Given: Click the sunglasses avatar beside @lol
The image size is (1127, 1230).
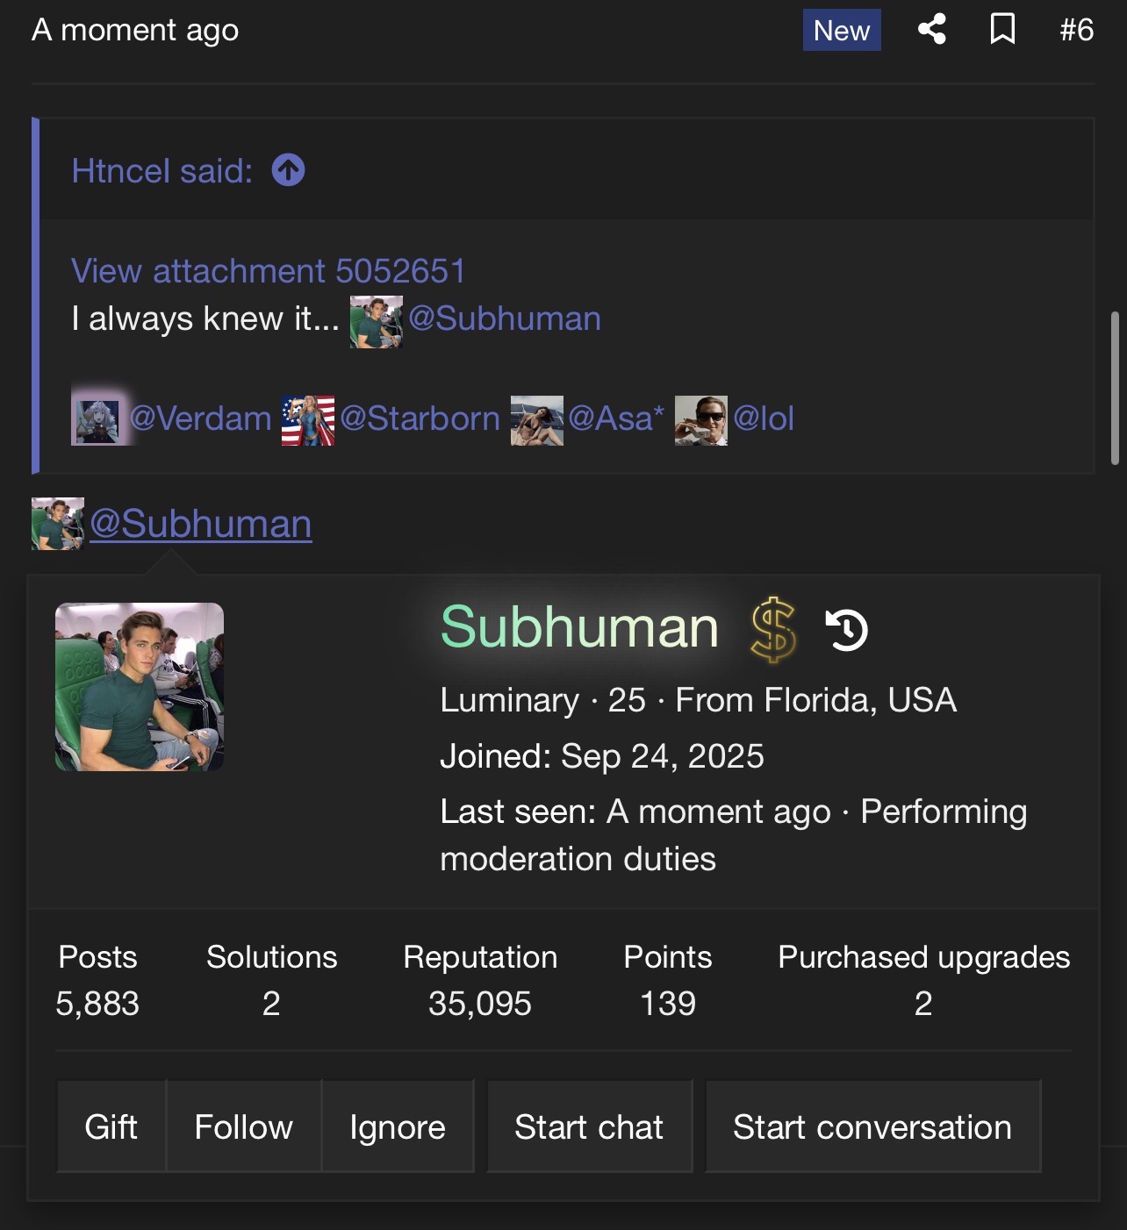Looking at the screenshot, I should tap(701, 420).
